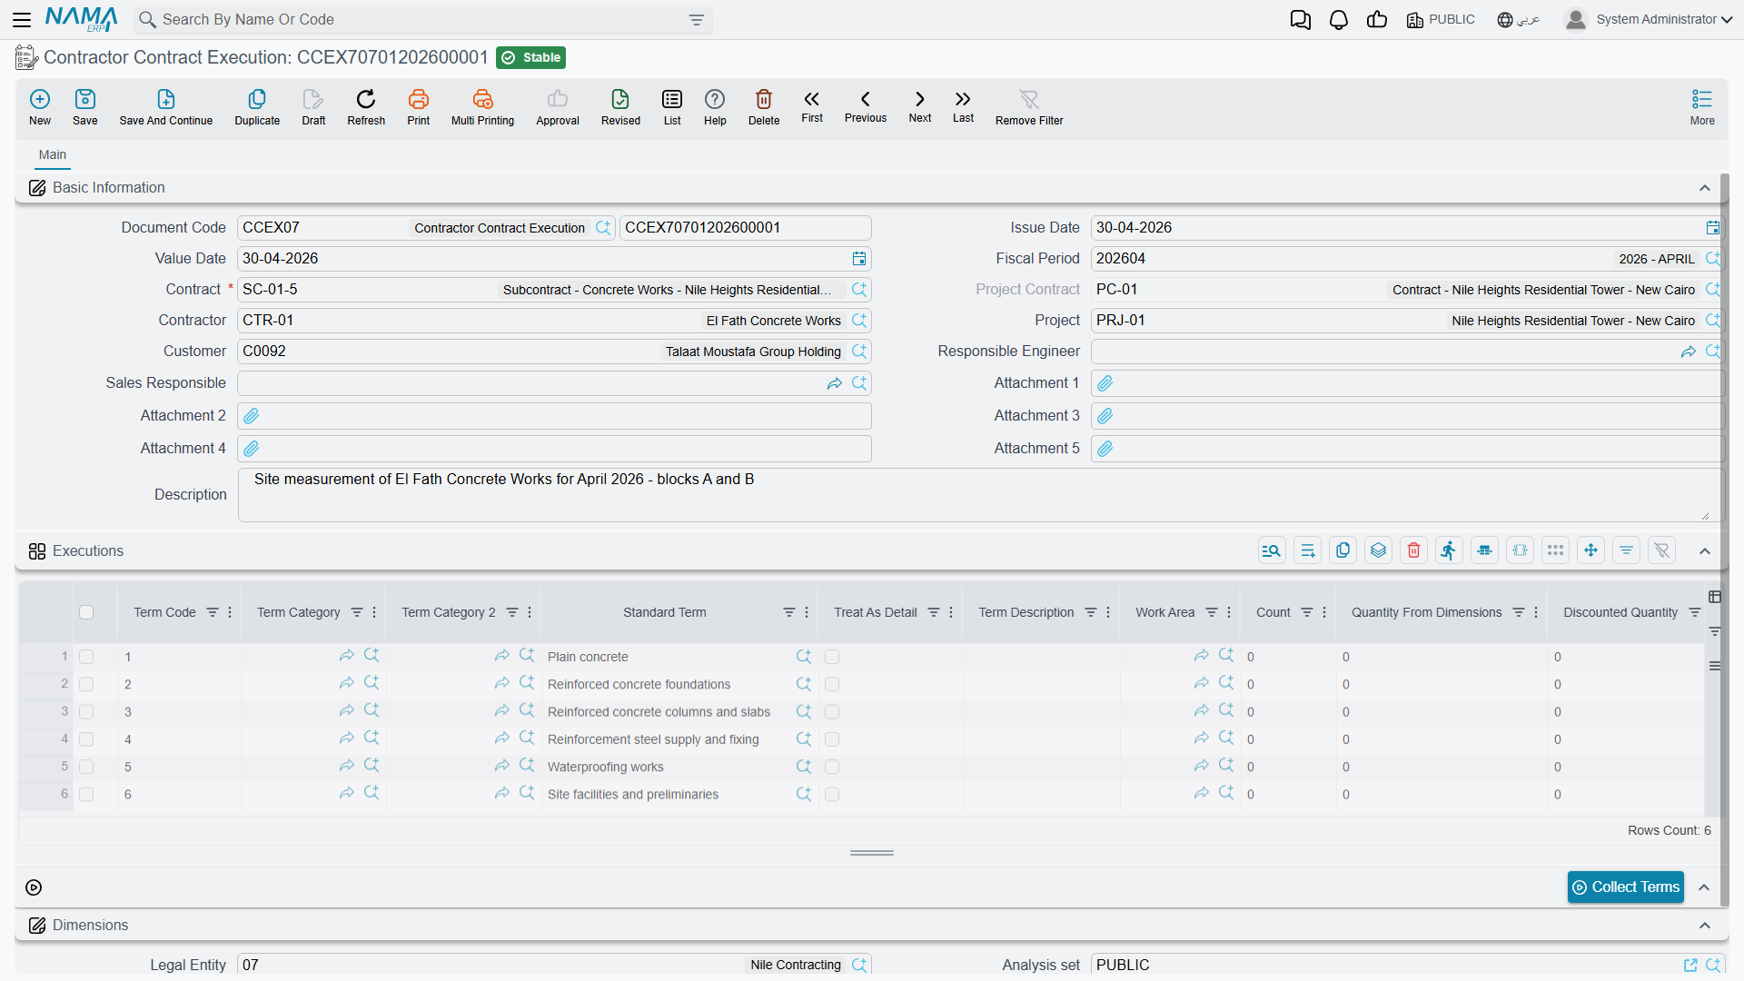Open the Issue Date calendar picker
Screen dimensions: 1744x981
coord(1712,228)
